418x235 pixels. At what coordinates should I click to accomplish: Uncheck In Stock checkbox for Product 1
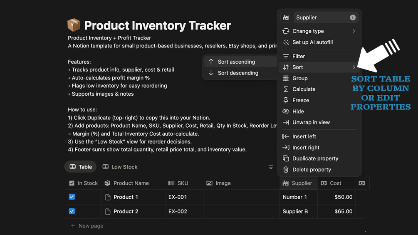point(72,197)
